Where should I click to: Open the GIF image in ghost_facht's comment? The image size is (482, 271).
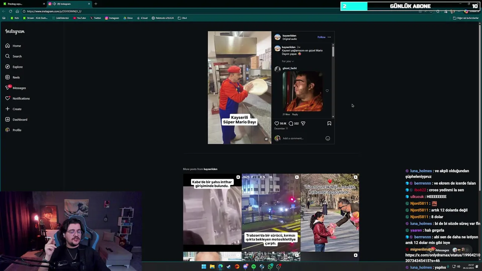[x=302, y=91]
